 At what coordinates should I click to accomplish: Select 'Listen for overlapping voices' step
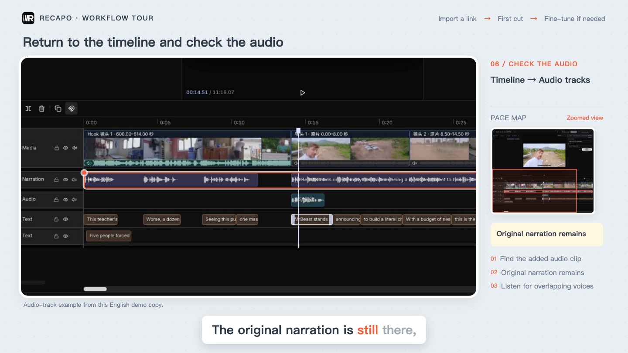pyautogui.click(x=547, y=286)
